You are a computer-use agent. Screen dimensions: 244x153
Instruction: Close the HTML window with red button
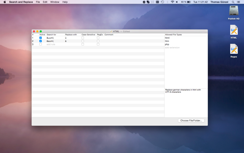(34, 31)
